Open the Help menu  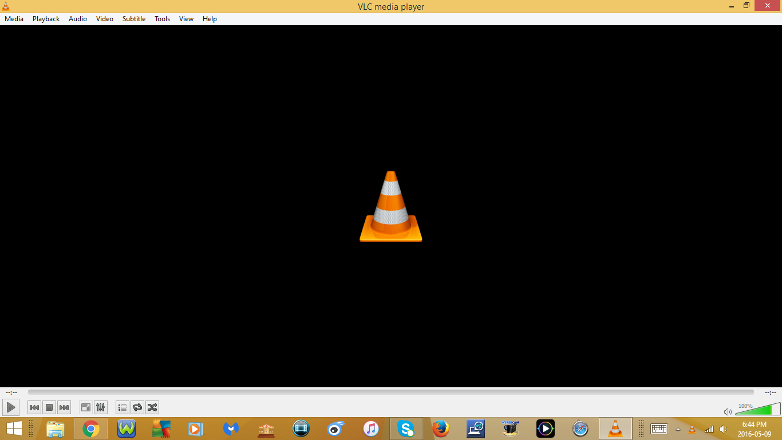click(x=210, y=19)
